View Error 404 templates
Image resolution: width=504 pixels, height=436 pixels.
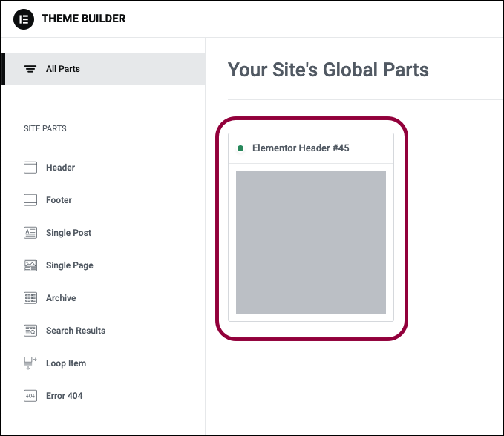65,396
